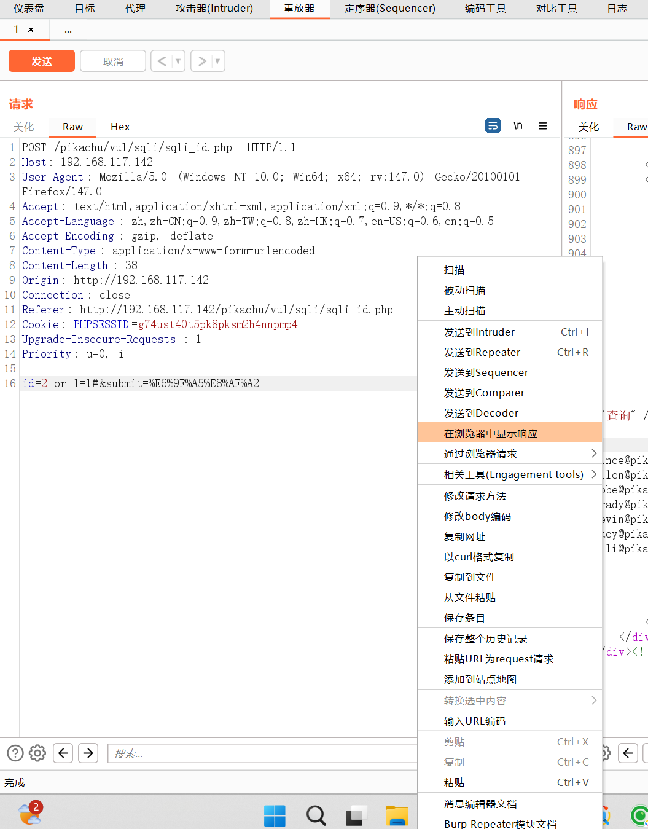Open the 攻击器(Intruder) tab
This screenshot has height=829, width=648.
(214, 8)
